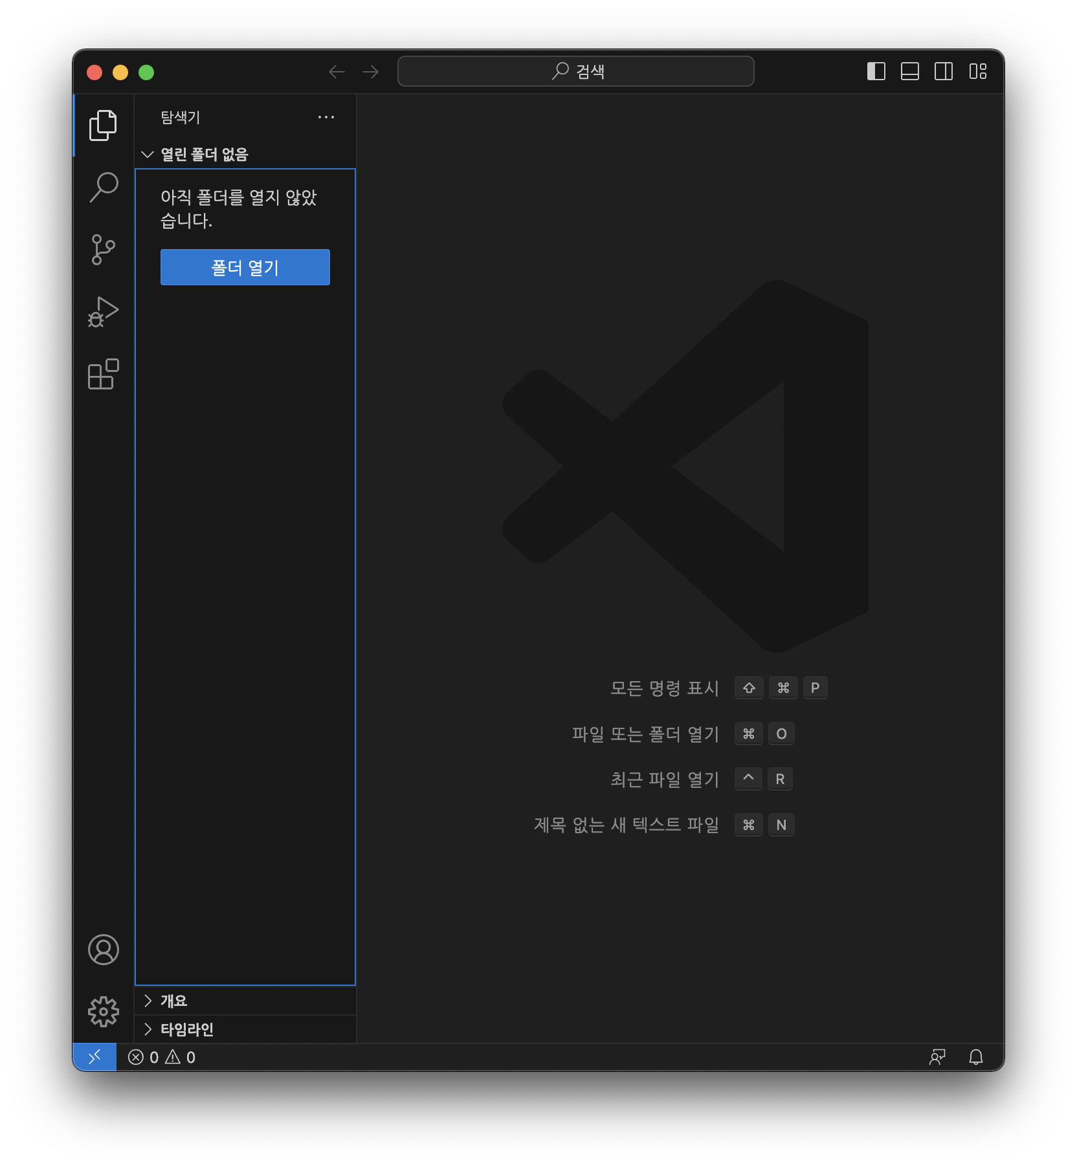The height and width of the screenshot is (1167, 1077).
Task: Open the Run and Debug view
Action: click(103, 312)
